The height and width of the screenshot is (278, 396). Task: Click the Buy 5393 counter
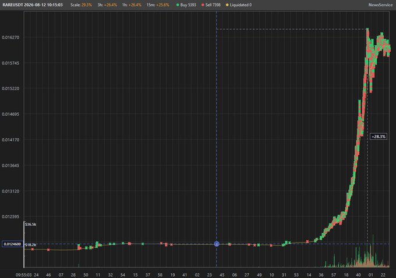[188, 5]
